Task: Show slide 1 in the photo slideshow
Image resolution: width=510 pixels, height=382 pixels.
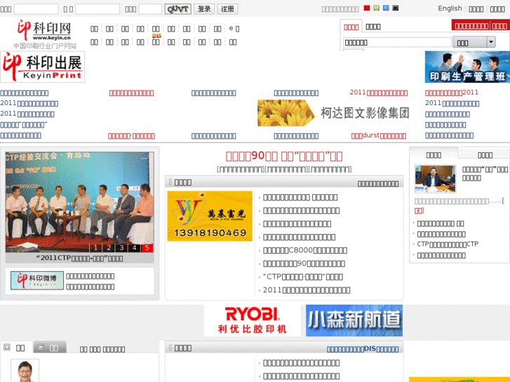Action: tap(95, 247)
